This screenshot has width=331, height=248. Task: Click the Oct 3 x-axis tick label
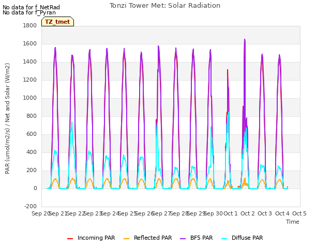tap(265, 213)
